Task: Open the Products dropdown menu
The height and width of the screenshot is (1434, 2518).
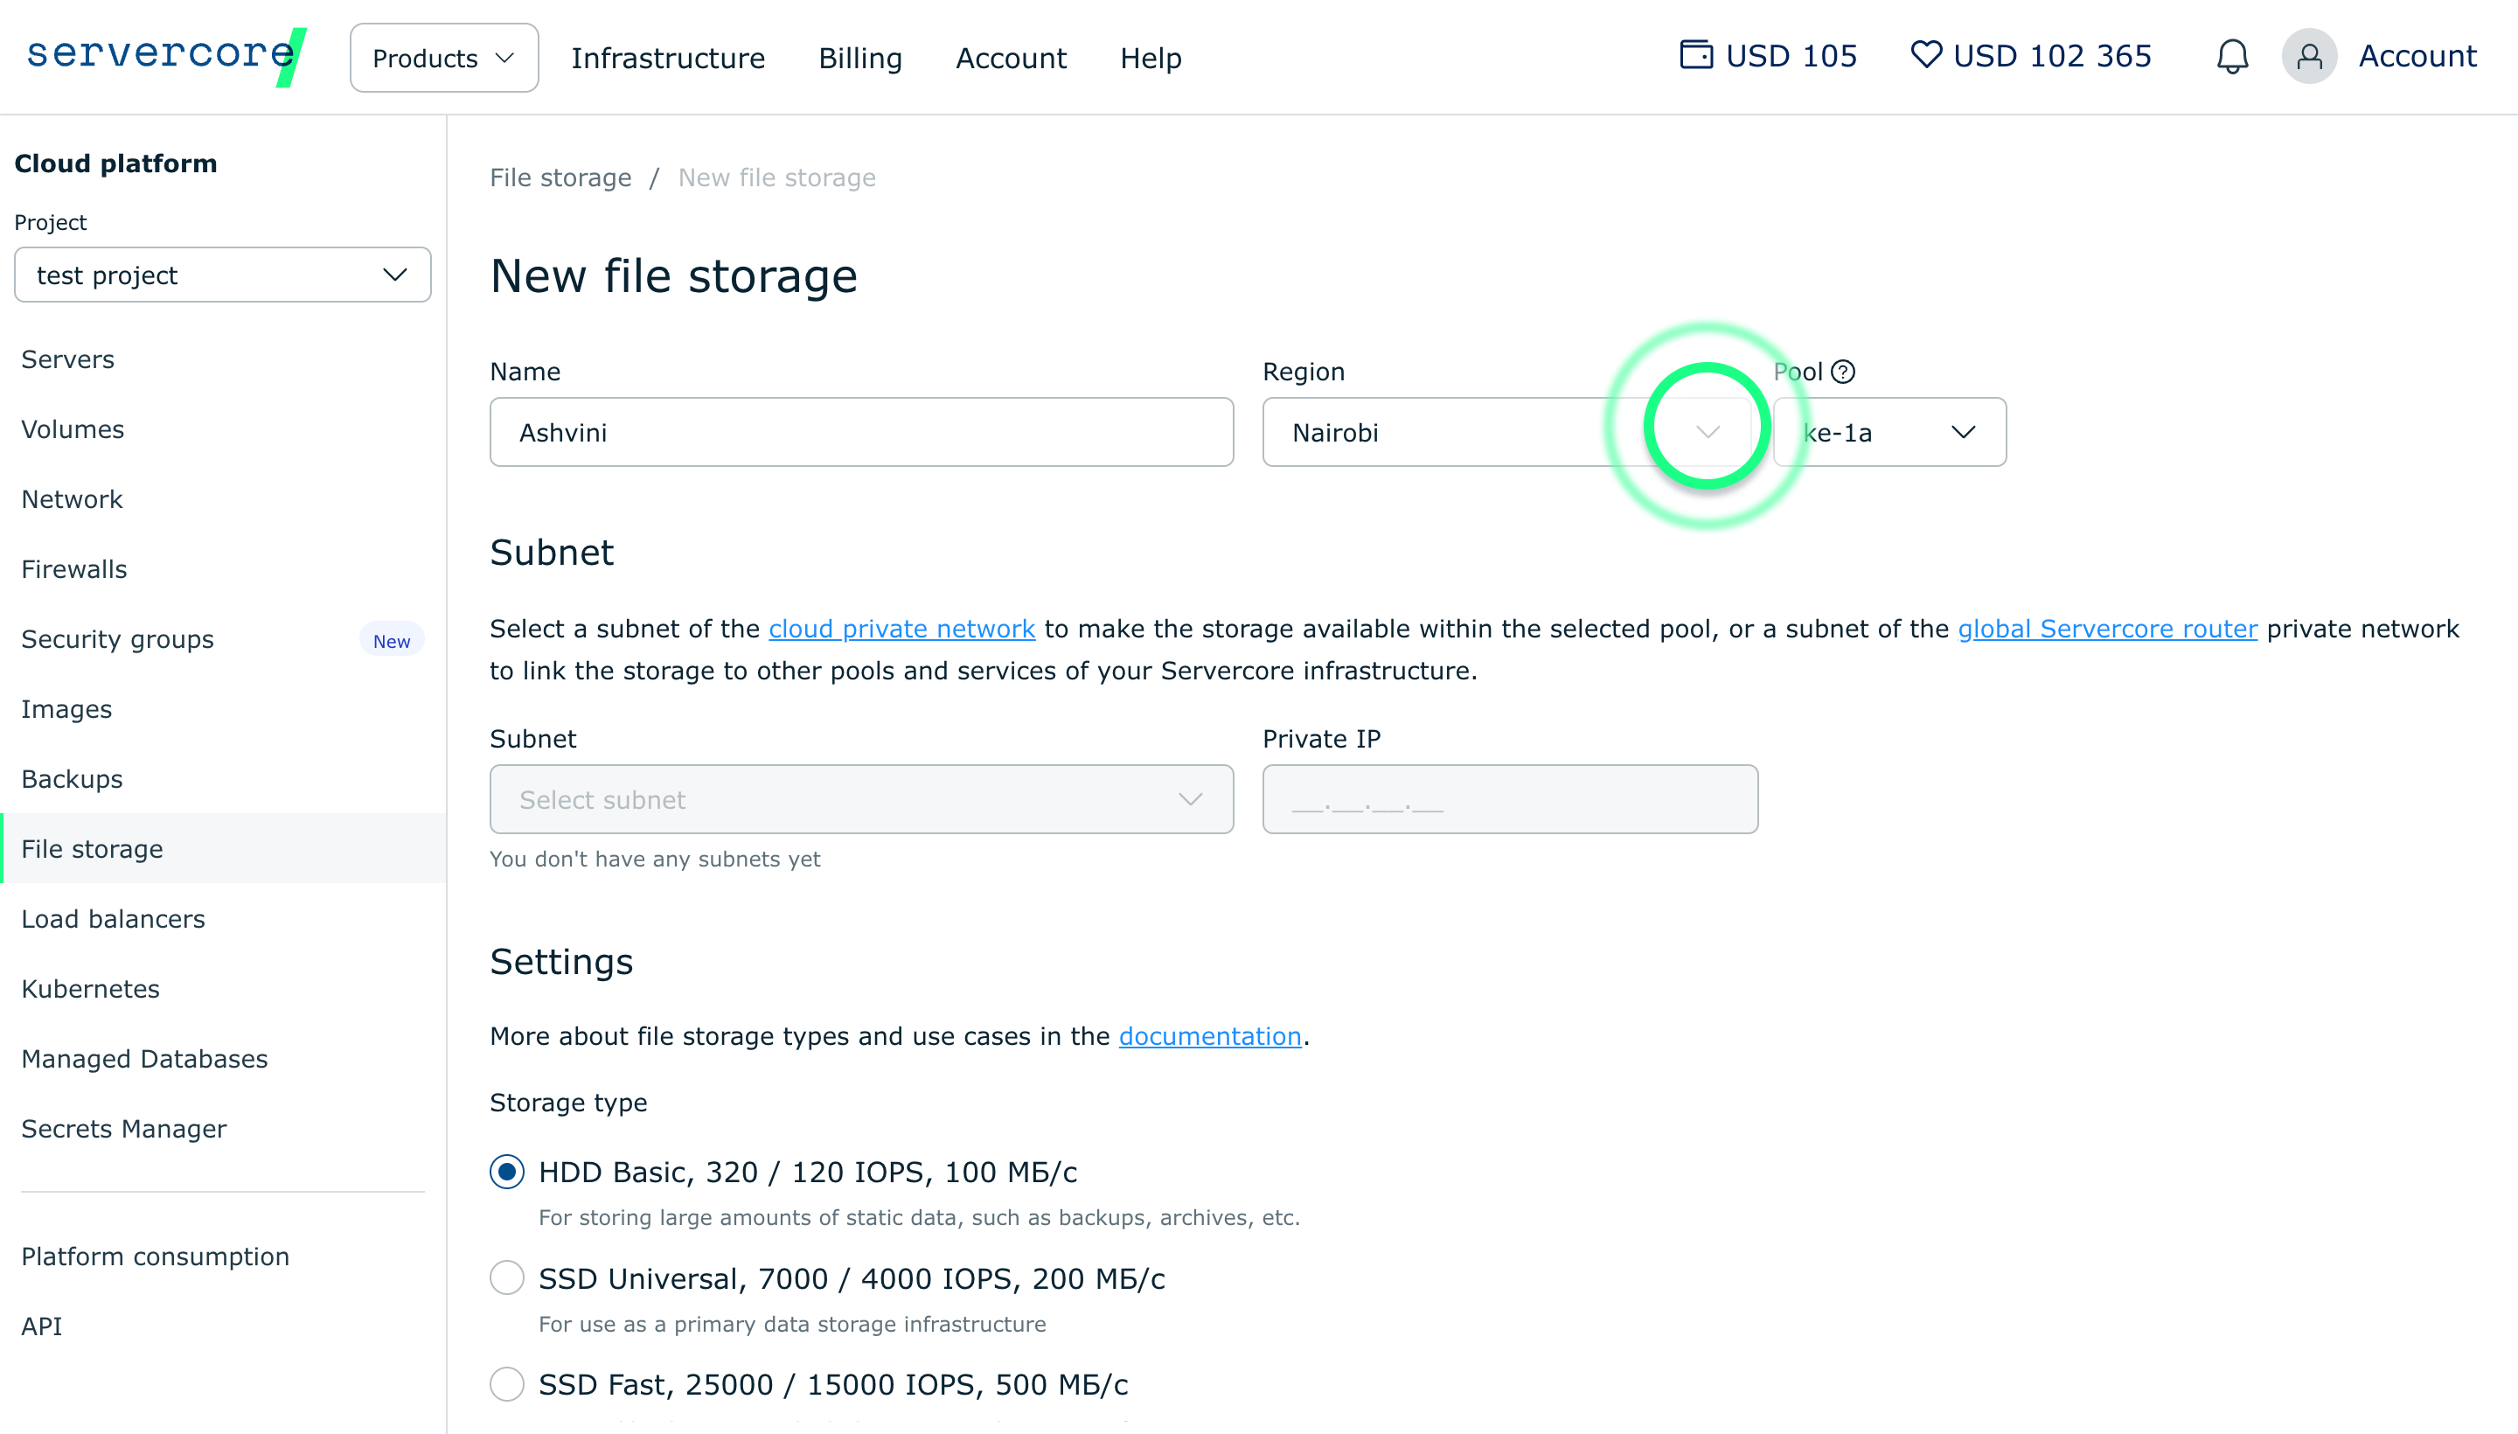Action: click(x=443, y=58)
